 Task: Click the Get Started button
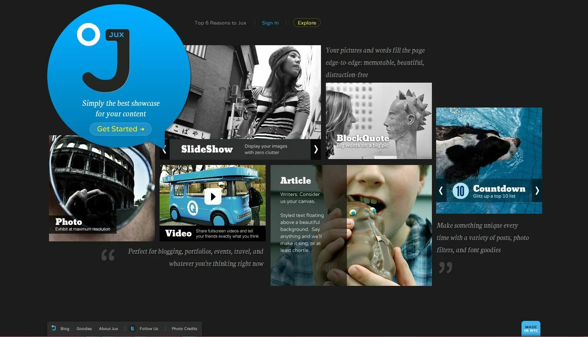coord(120,129)
